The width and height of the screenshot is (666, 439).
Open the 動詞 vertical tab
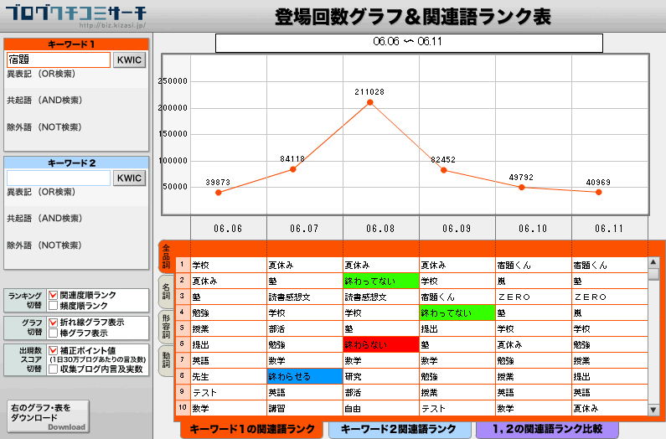pyautogui.click(x=166, y=361)
